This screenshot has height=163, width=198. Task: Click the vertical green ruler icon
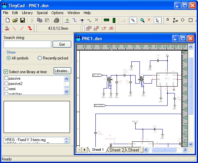(x=114, y=20)
